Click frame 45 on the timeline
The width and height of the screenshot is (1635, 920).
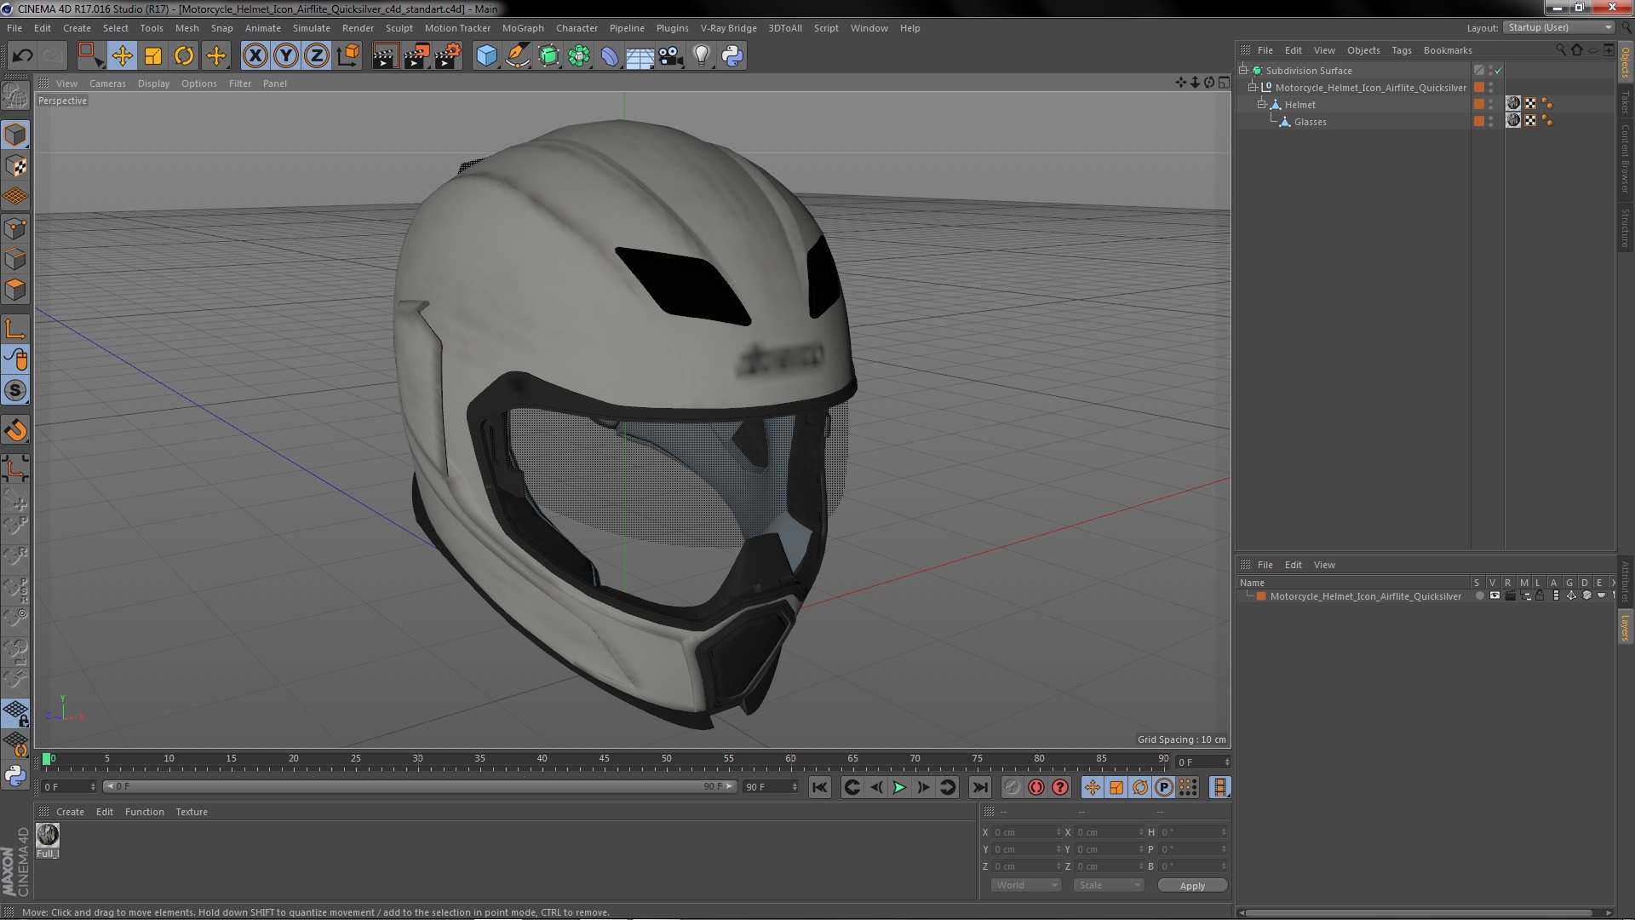604,760
